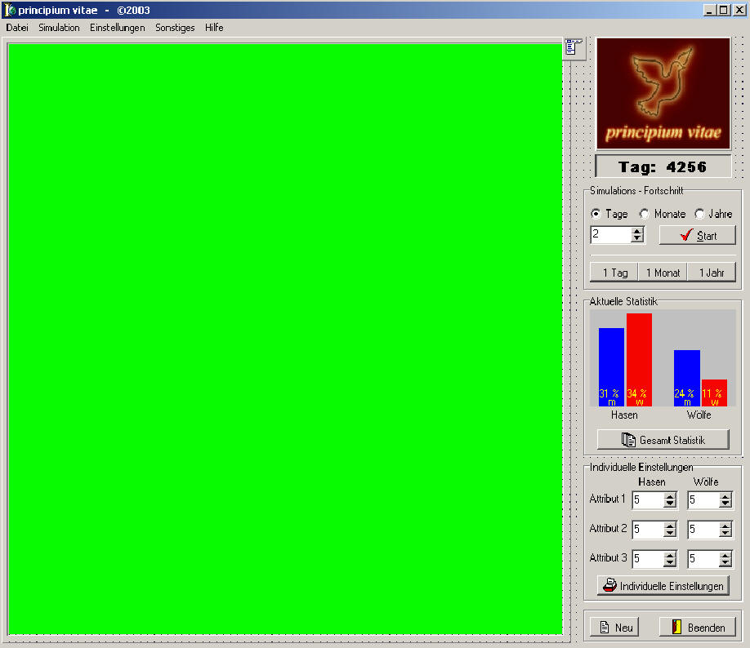This screenshot has width=750, height=648.
Task: Open the Simulation menu
Action: coord(59,28)
